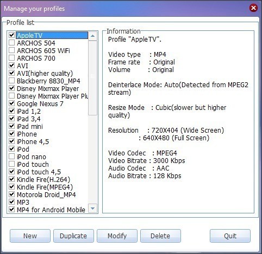Select the ARCHOS 605 WiFi profile name
The width and height of the screenshot is (262, 254).
43,50
